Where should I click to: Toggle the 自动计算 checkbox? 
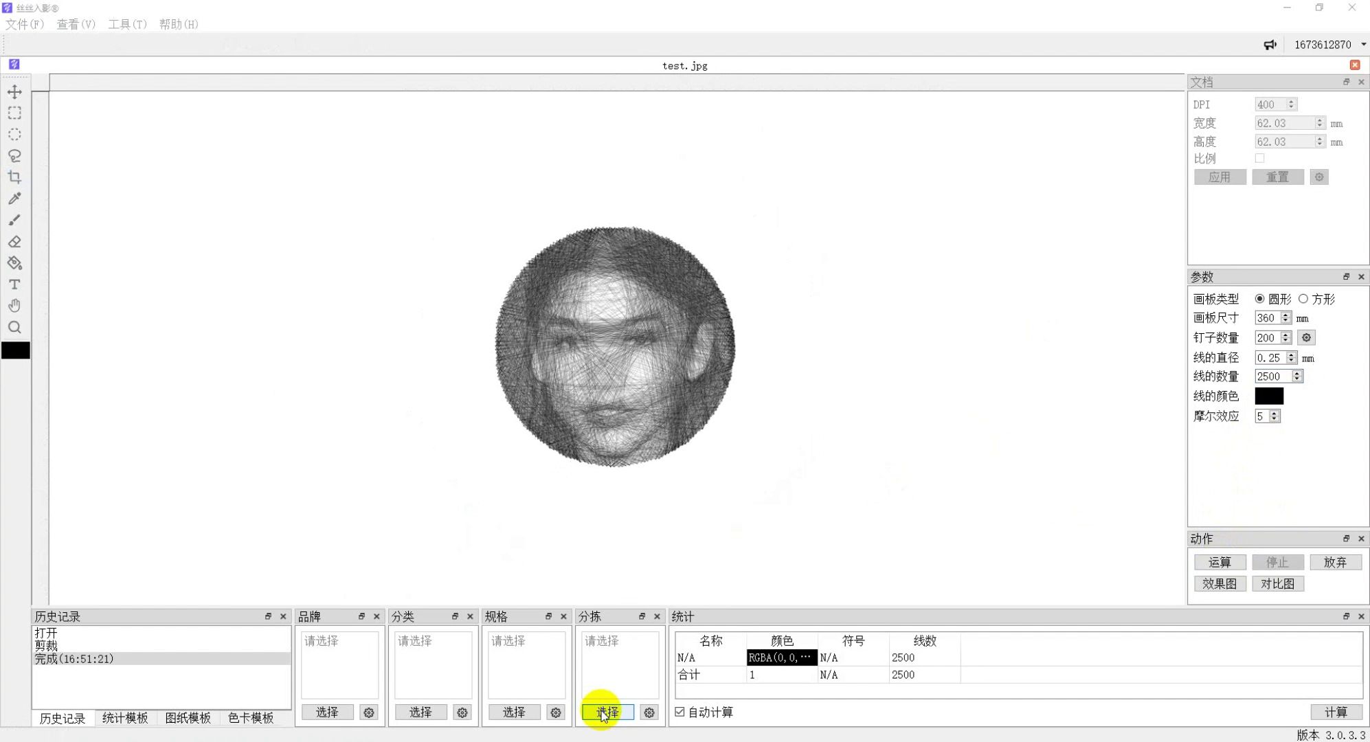pyautogui.click(x=680, y=712)
